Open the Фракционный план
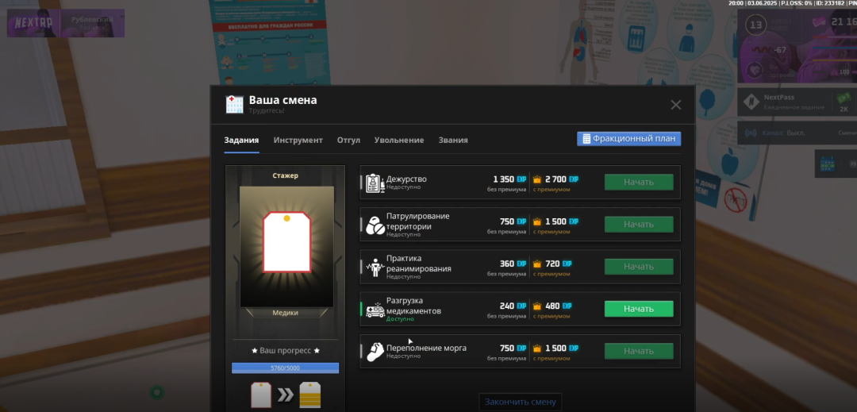This screenshot has width=857, height=412. click(x=629, y=139)
